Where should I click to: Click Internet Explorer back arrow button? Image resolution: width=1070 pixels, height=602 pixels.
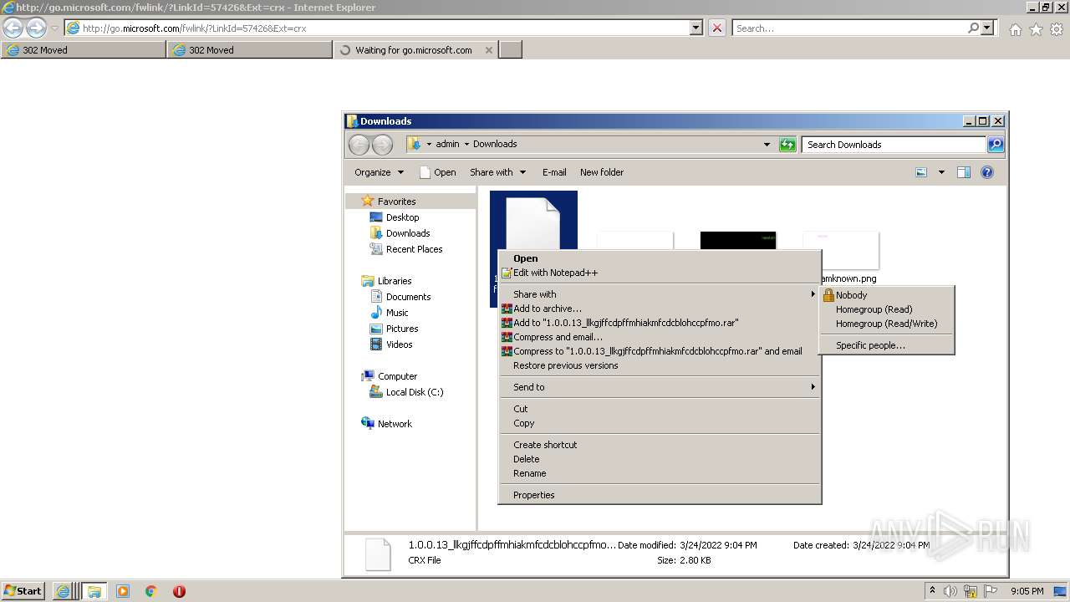tap(13, 28)
